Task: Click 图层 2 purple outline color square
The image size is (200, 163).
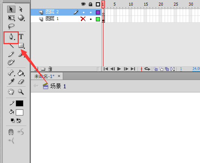Action: [98, 12]
